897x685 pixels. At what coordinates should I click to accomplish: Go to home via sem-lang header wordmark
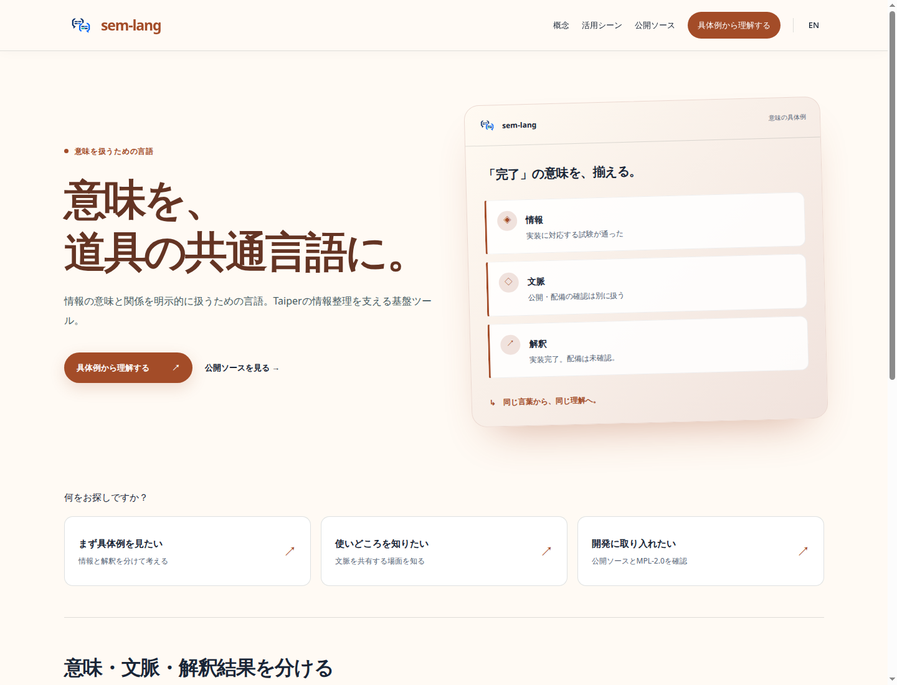point(131,26)
